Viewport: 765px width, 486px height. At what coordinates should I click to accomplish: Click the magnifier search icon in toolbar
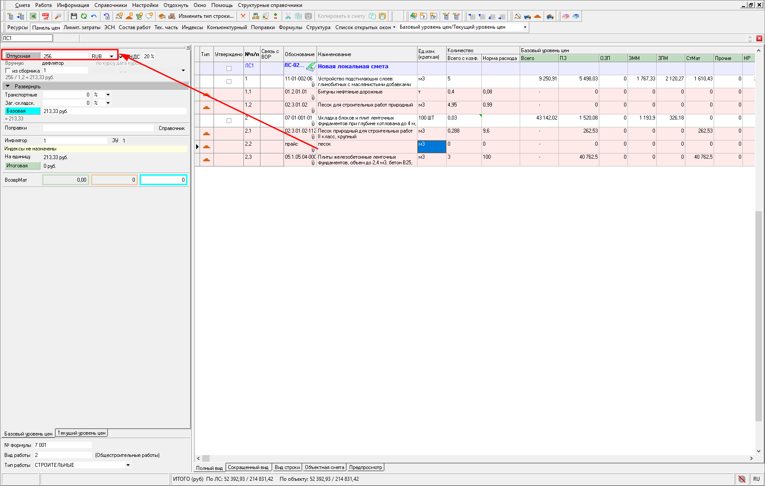tap(58, 16)
